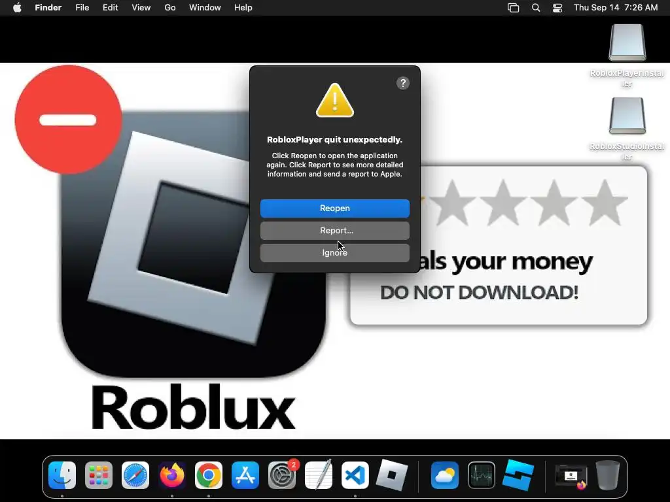Screen dimensions: 670x502
Task: Open the Help menu
Action: tap(243, 8)
